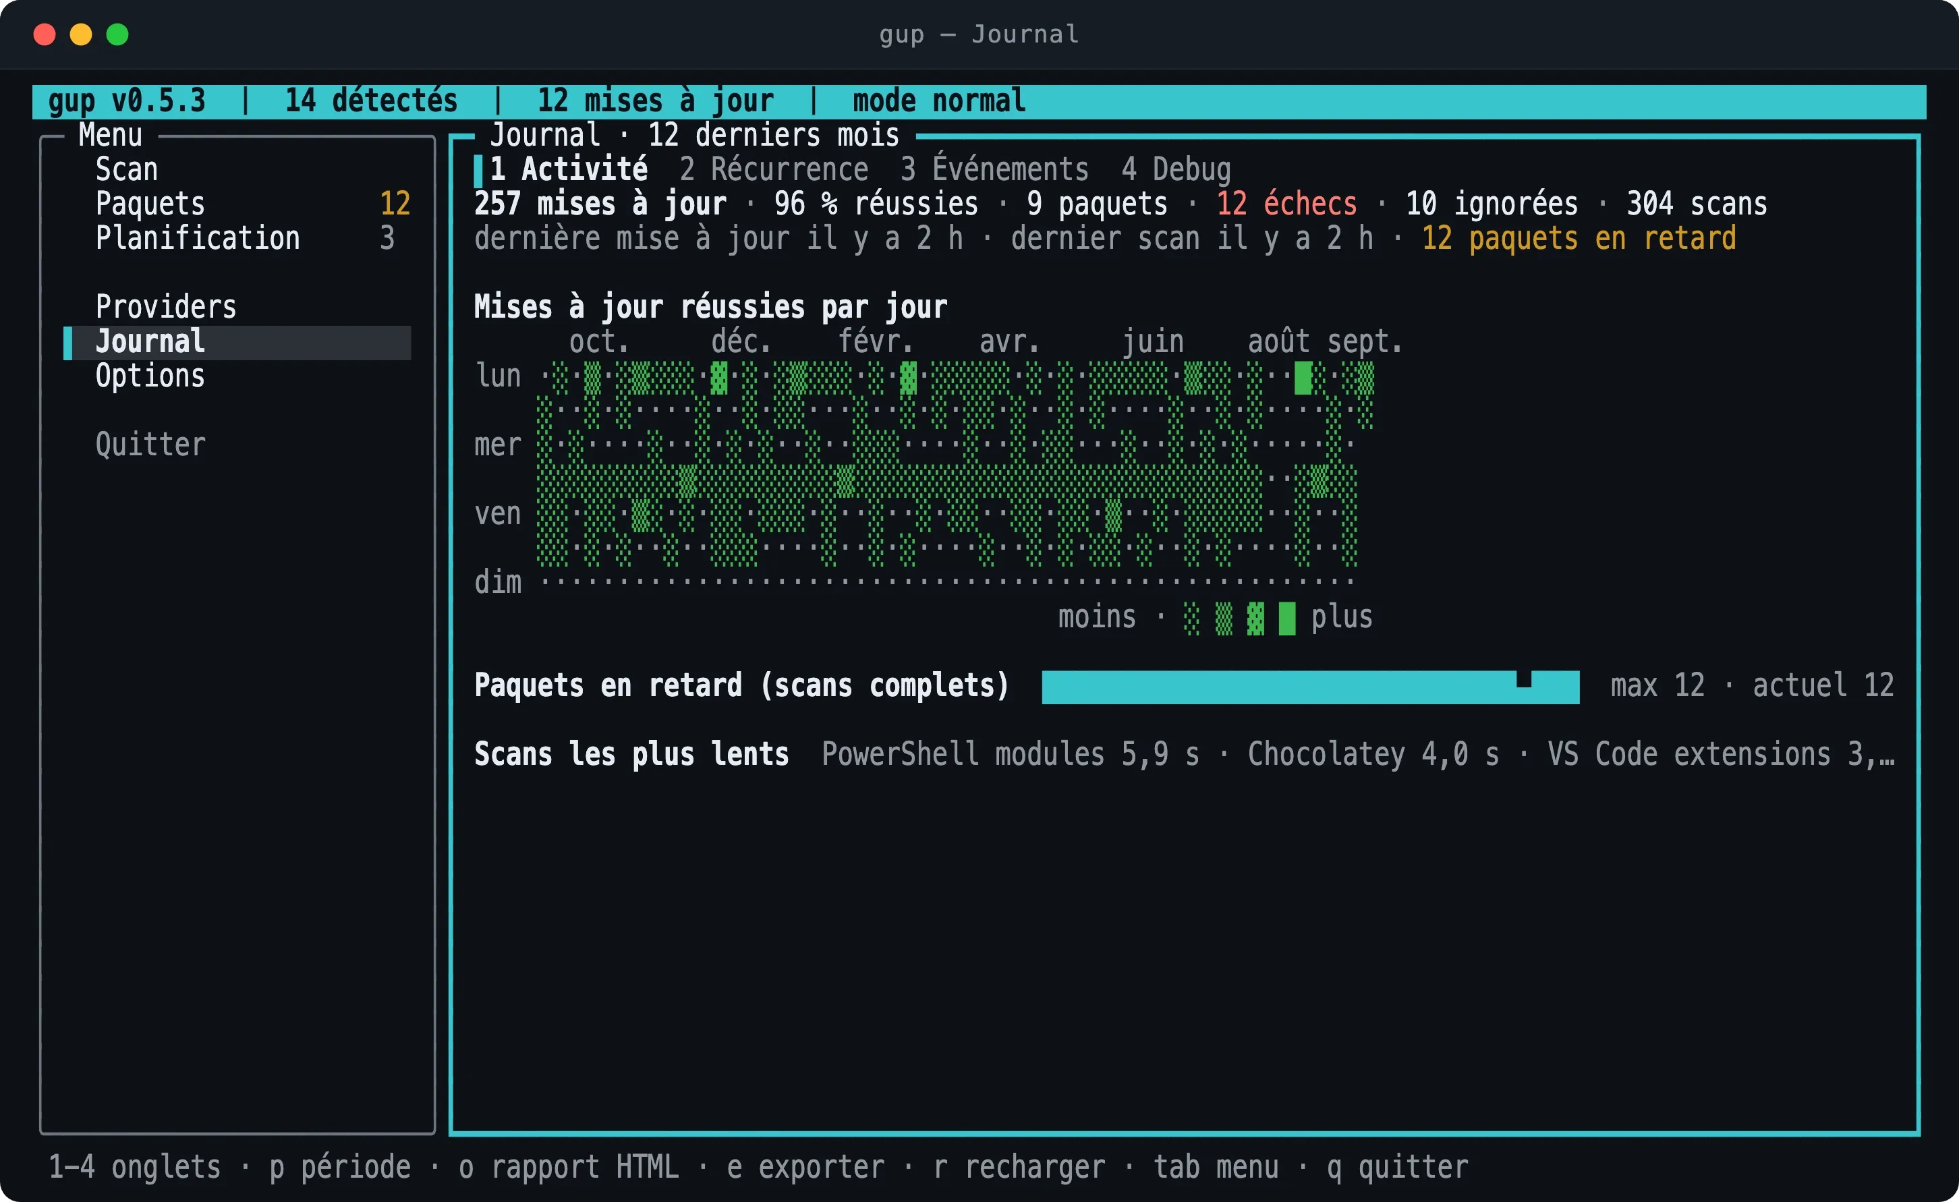Click the 'o rapport HTML' shortcut hint
The height and width of the screenshot is (1202, 1959).
coord(569,1167)
